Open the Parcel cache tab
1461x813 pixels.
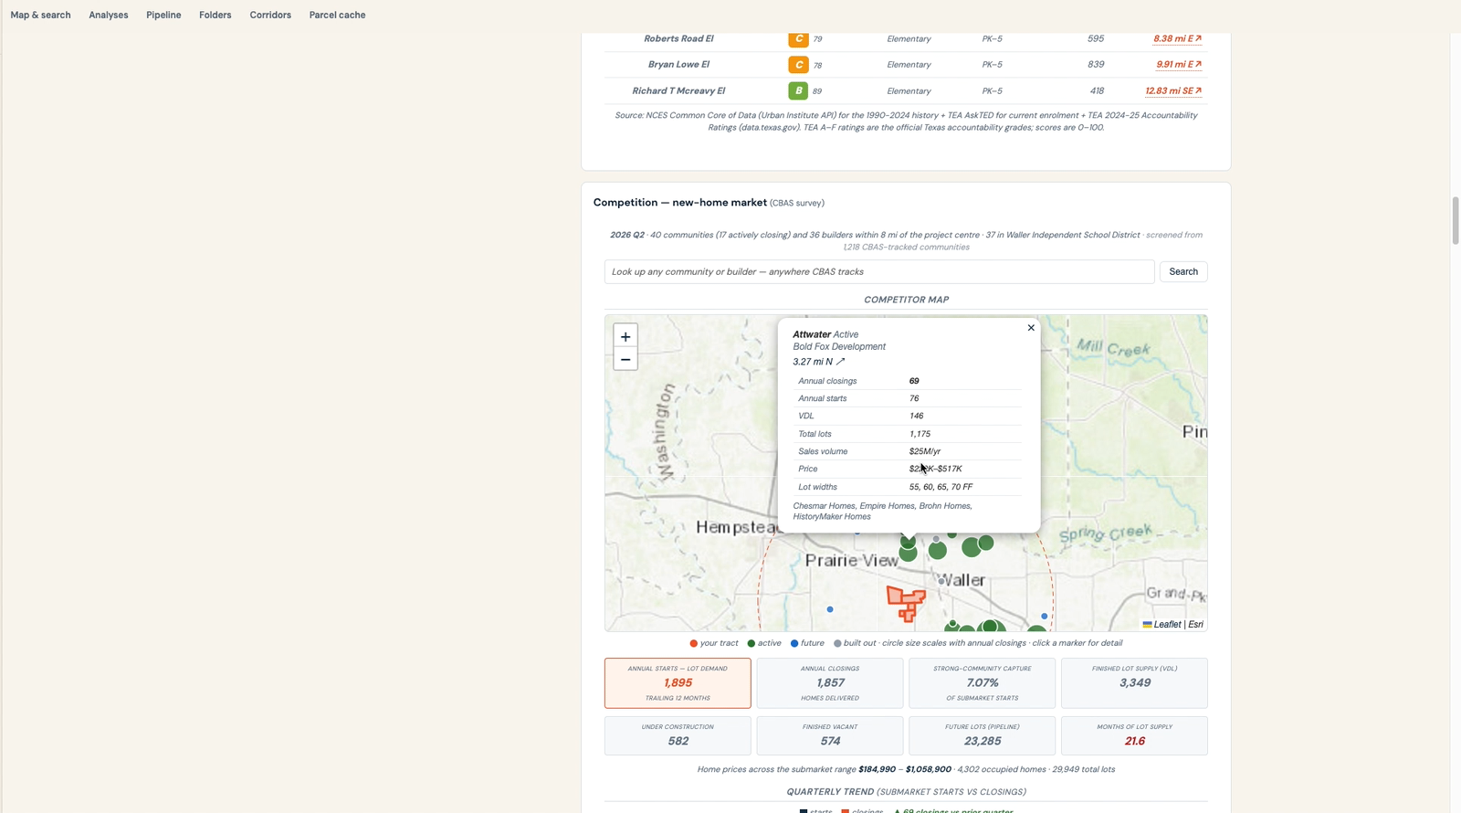[337, 15]
